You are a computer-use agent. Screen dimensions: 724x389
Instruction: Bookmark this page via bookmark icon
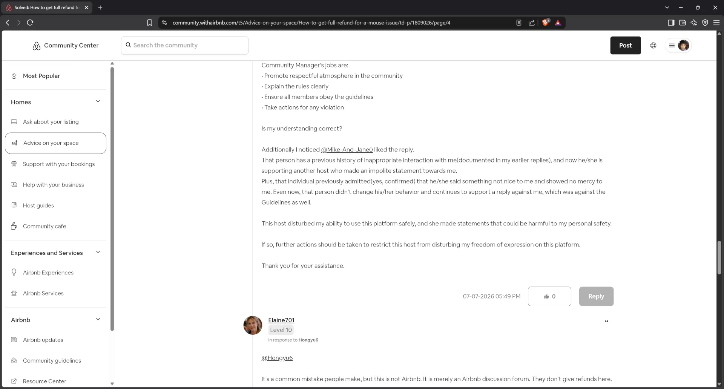pyautogui.click(x=150, y=23)
